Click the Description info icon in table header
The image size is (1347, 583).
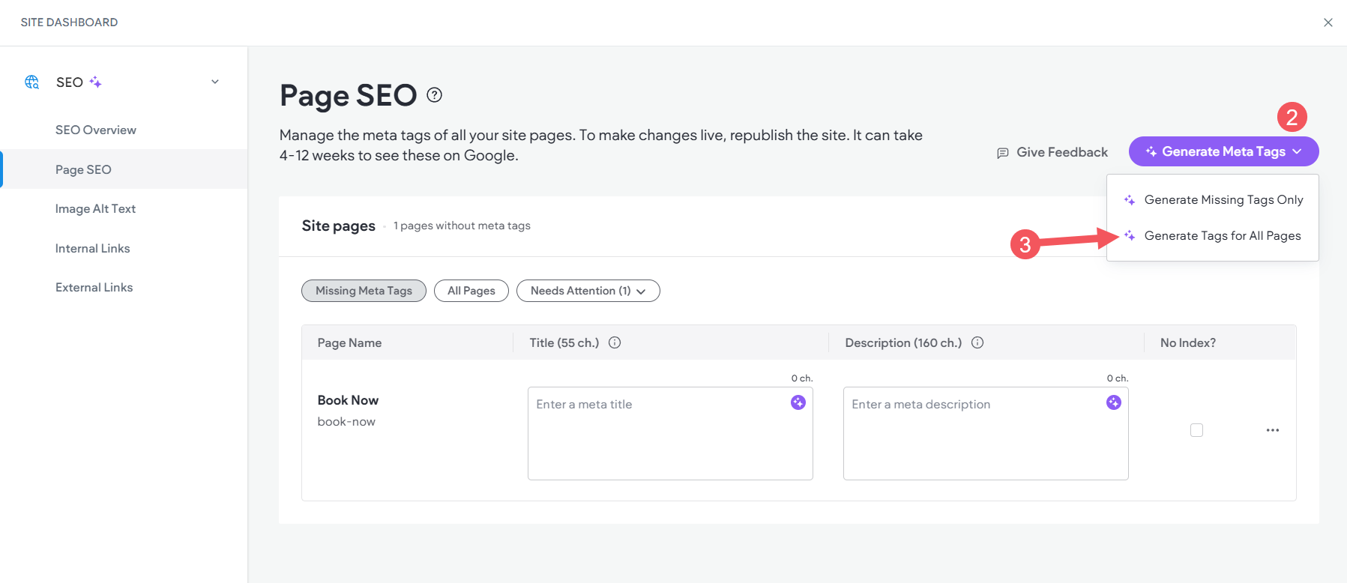click(x=977, y=342)
